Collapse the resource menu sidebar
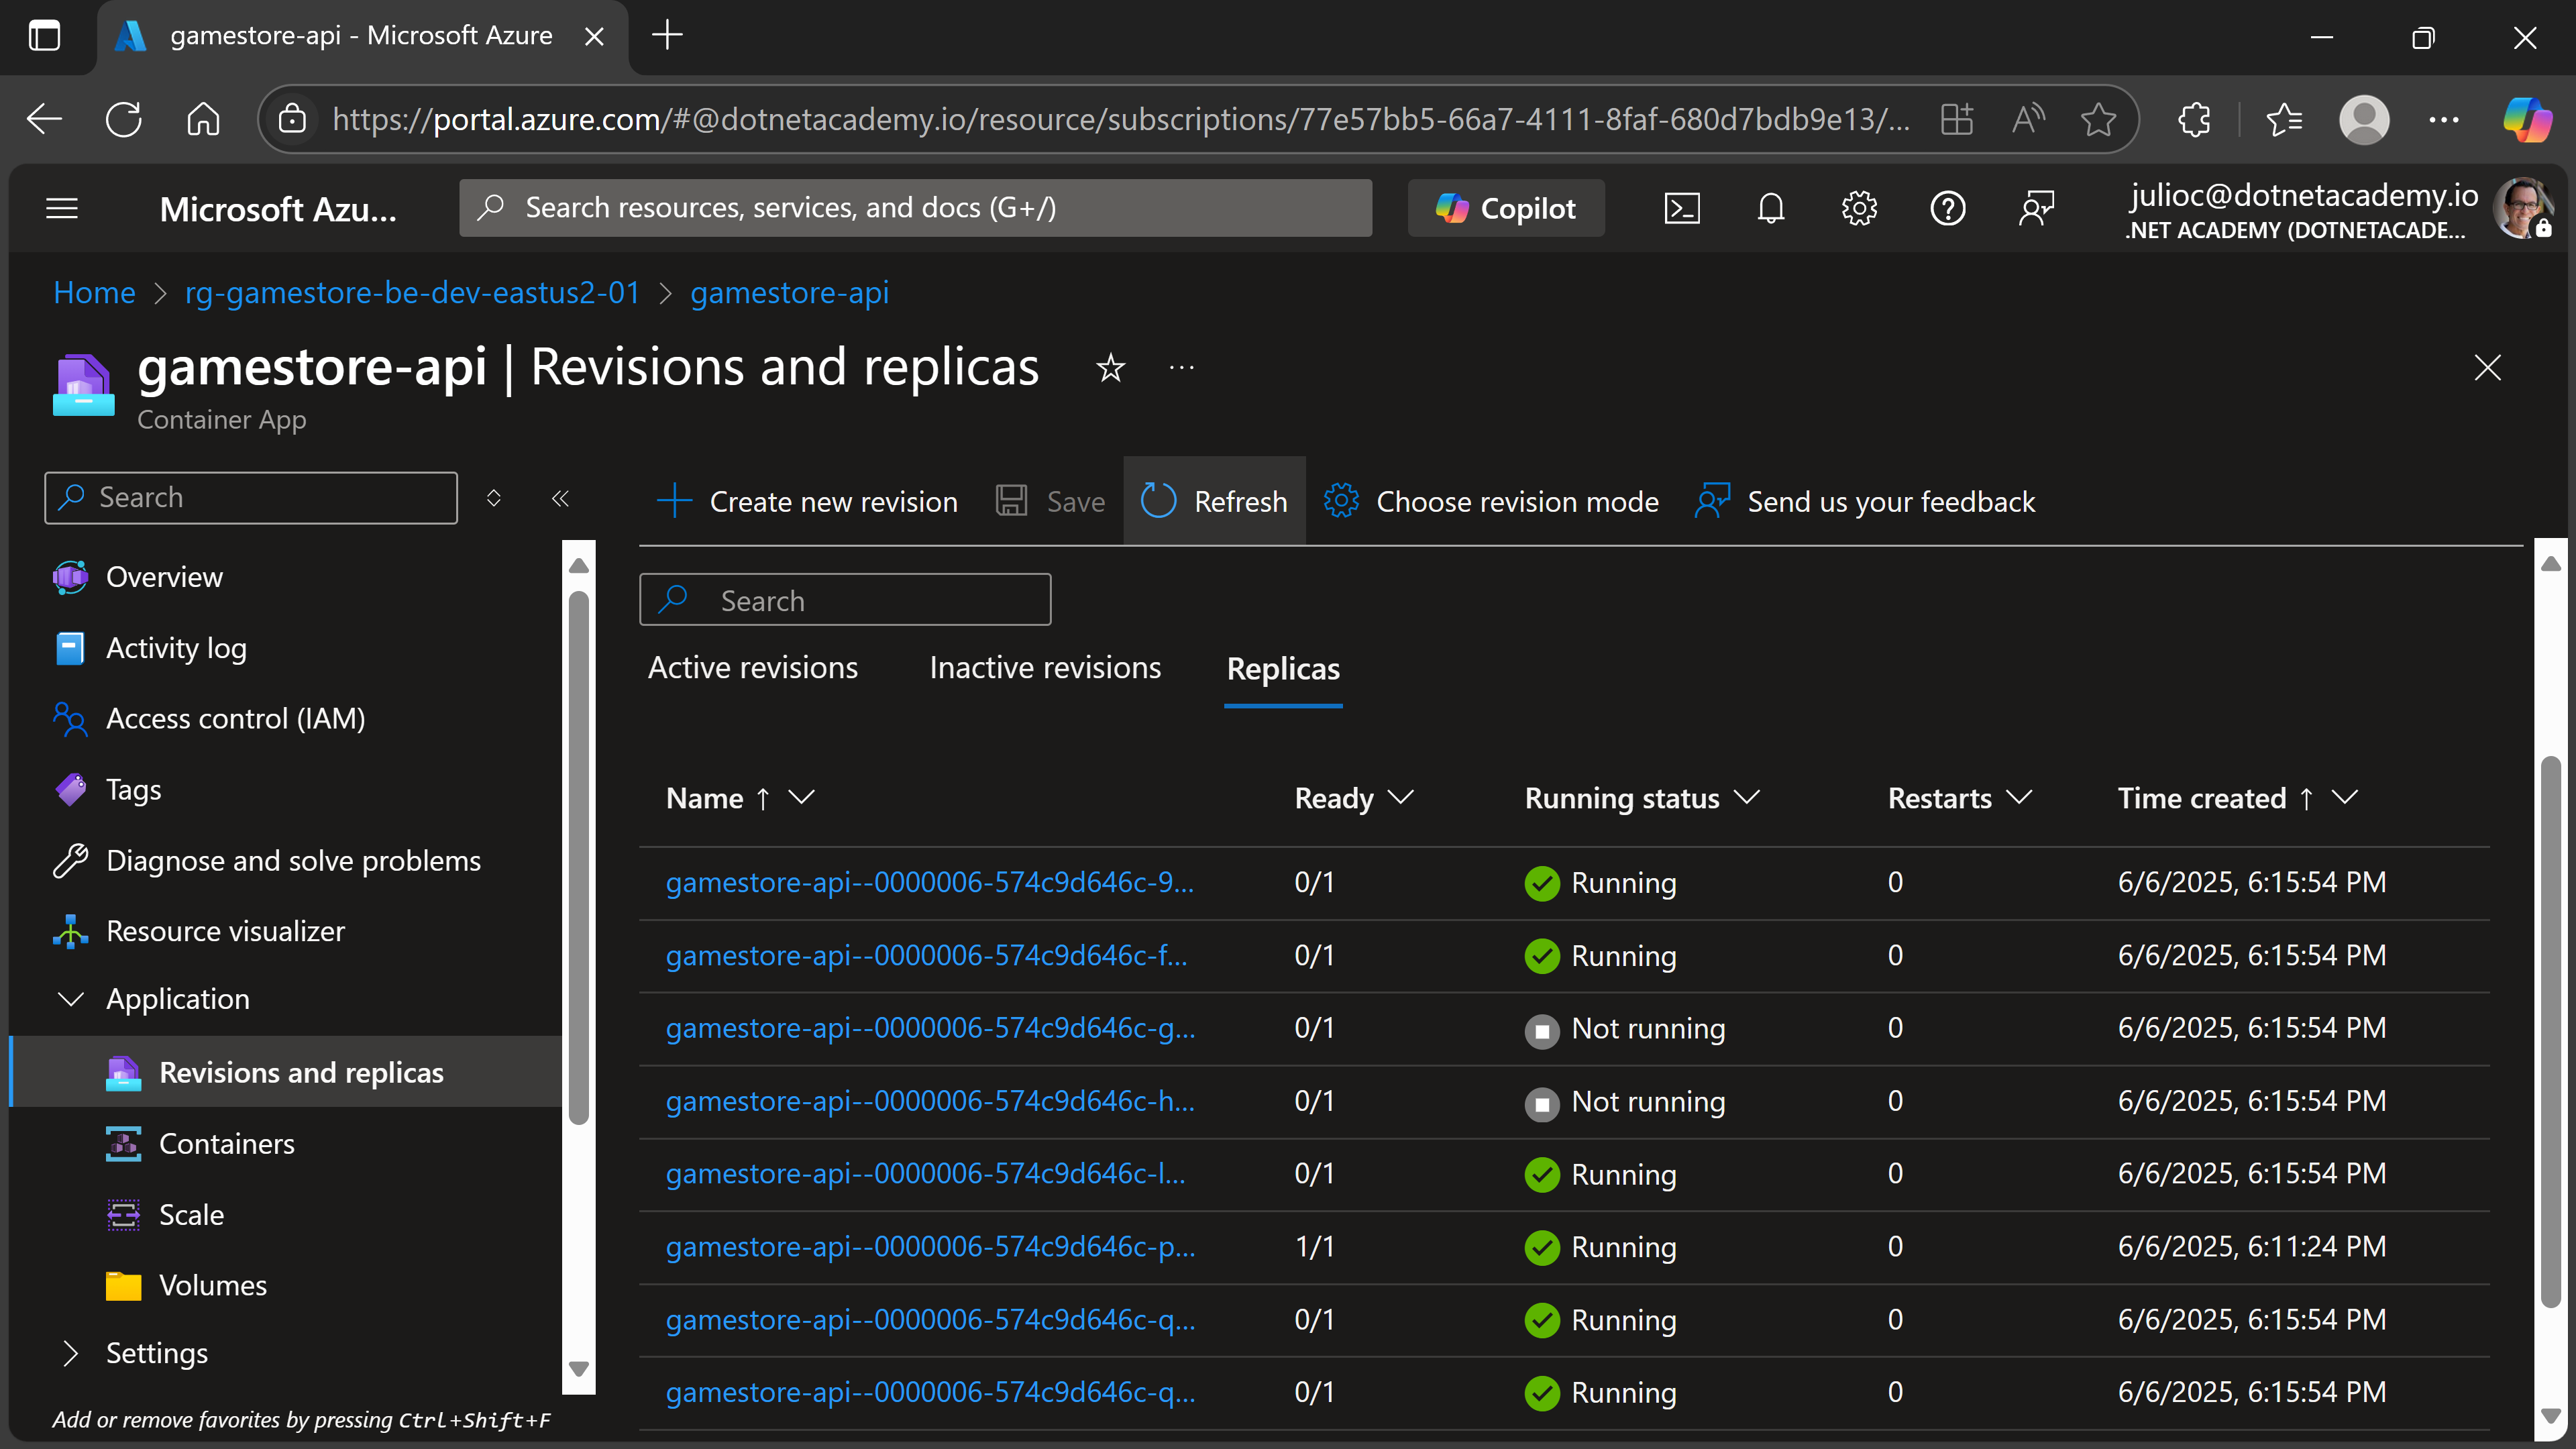Image resolution: width=2576 pixels, height=1449 pixels. pyautogui.click(x=560, y=498)
